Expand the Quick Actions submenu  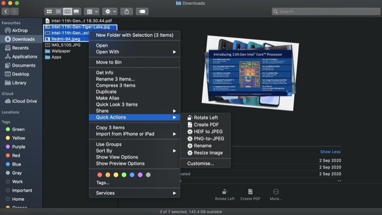(x=134, y=117)
